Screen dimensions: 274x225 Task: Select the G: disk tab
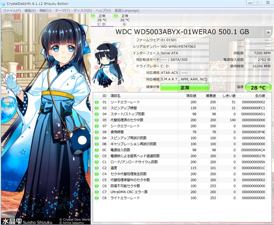(125, 20)
